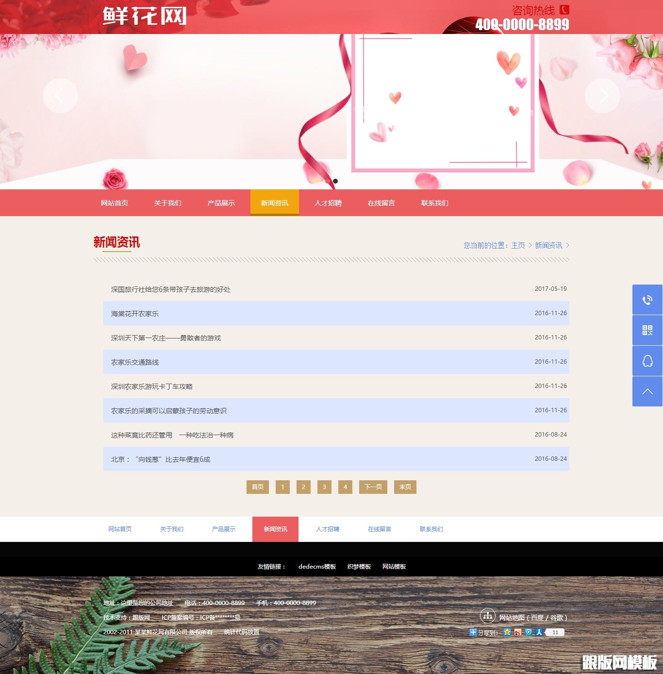663x674 pixels.
Task: Go to page 3 in pagination
Action: tap(324, 487)
